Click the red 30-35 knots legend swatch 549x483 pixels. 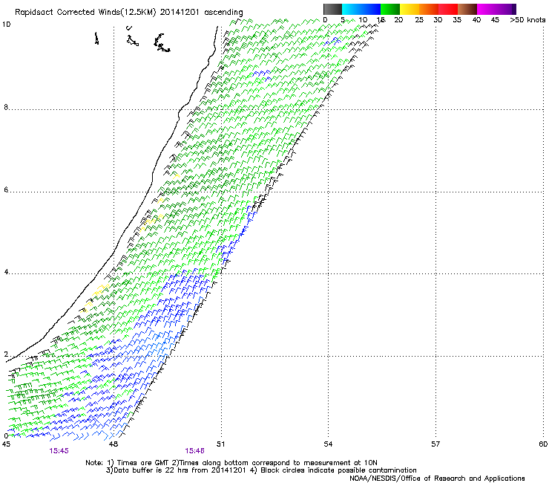pyautogui.click(x=448, y=9)
